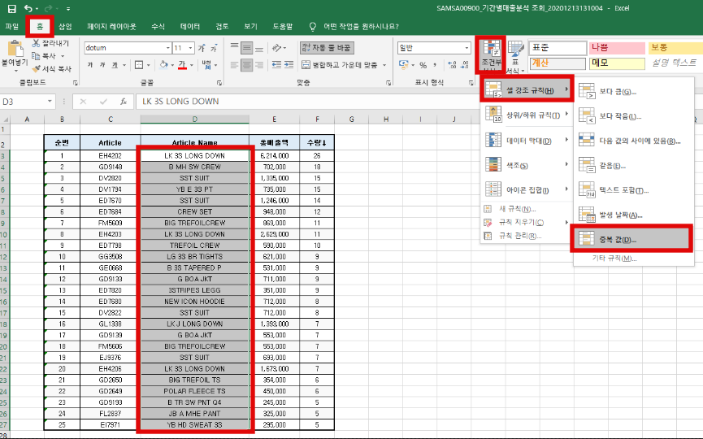This screenshot has height=439, width=703.
Task: Cut selection with 잘라내기
Action: click(x=50, y=43)
